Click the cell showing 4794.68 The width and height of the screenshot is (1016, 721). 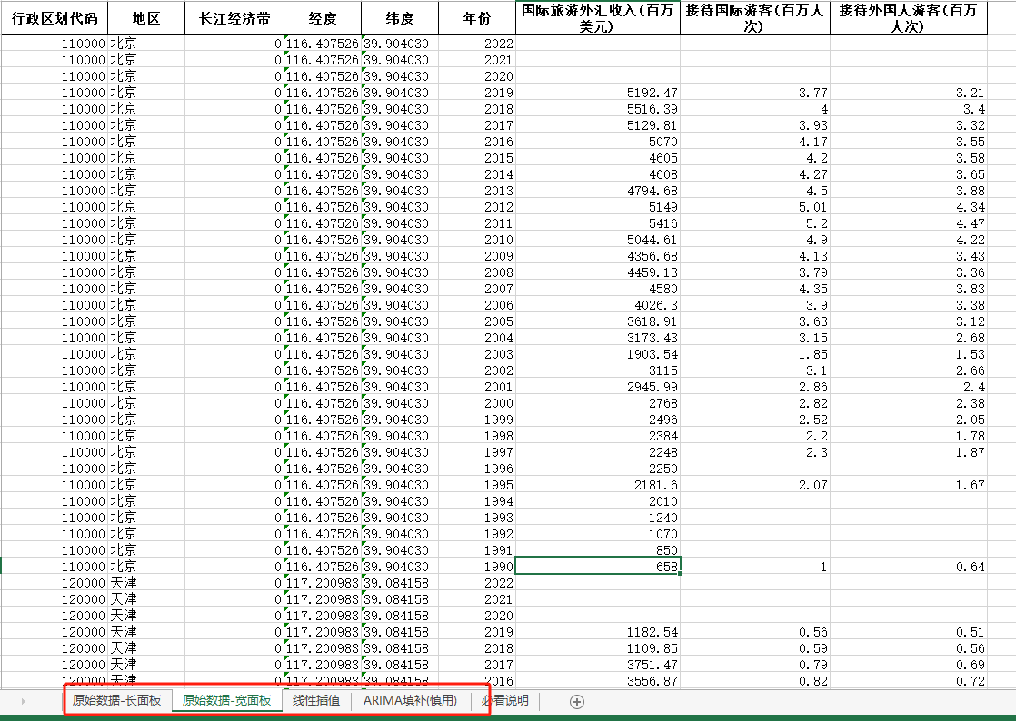pos(598,191)
